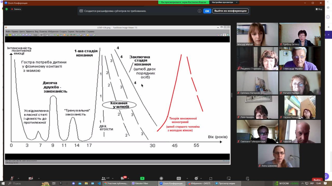Expand caption options arrow beside CC
This screenshot has height=186, width=332.
pos(187,178)
